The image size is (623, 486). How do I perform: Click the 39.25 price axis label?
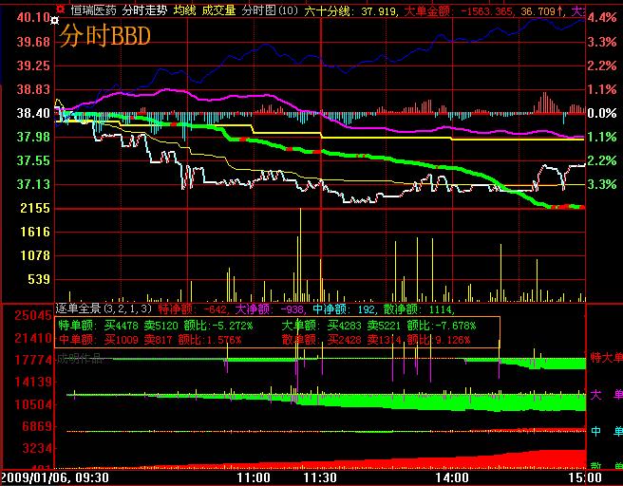33,65
